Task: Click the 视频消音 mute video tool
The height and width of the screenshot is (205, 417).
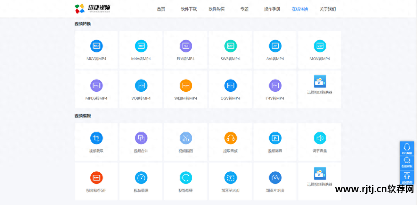Action: tap(275, 138)
